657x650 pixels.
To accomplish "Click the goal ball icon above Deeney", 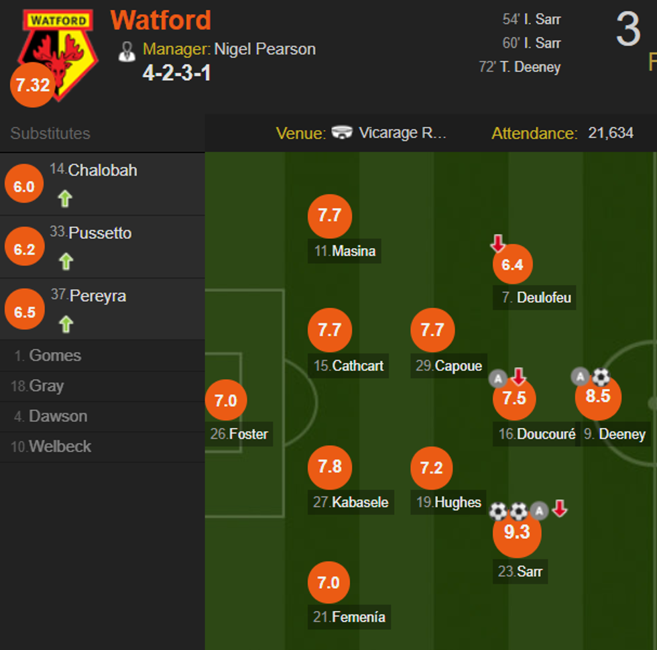I will pyautogui.click(x=601, y=377).
